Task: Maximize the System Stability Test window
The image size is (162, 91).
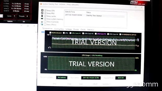Action: pyautogui.click(x=136, y=7)
